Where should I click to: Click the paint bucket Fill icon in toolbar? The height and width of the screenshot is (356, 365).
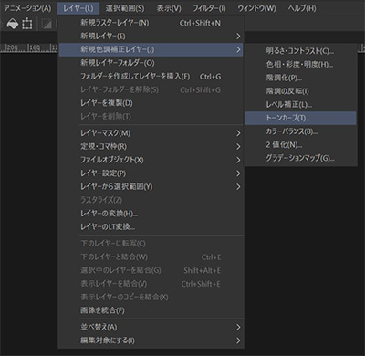(x=13, y=24)
